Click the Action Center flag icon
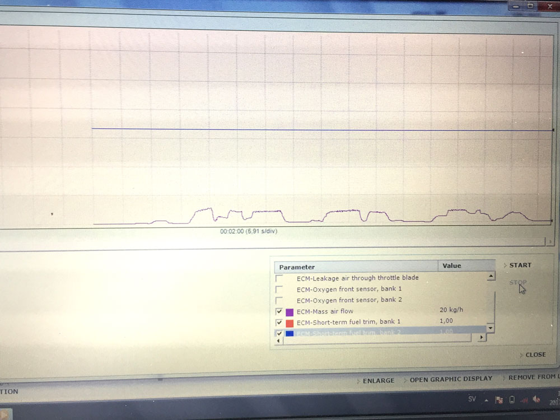560x420 pixels. [x=500, y=400]
